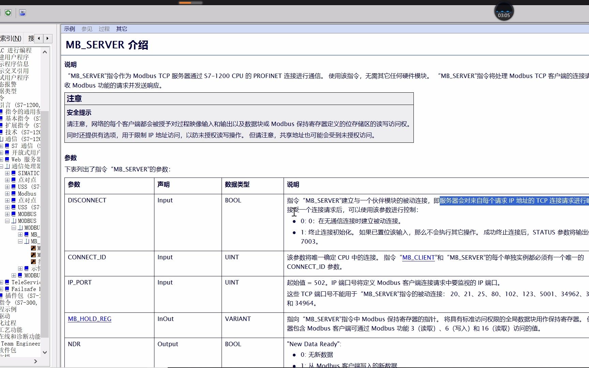Open the MB_CLIENT hyperlink
This screenshot has width=589, height=368.
pos(418,258)
